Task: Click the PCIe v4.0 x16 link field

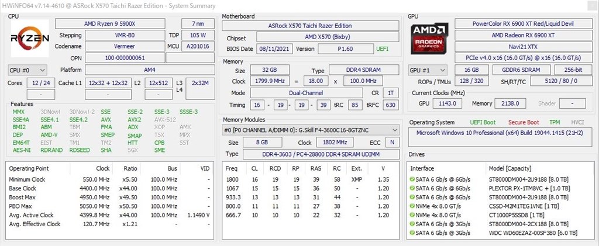Action: click(x=524, y=58)
